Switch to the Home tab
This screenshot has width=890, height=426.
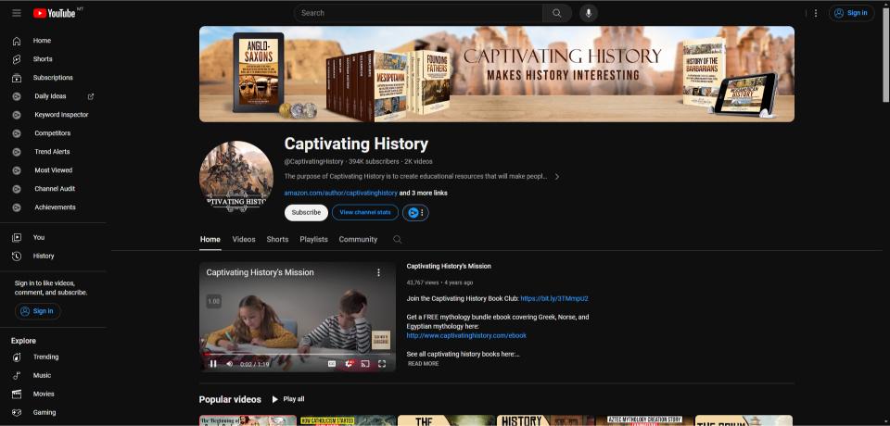click(x=210, y=239)
